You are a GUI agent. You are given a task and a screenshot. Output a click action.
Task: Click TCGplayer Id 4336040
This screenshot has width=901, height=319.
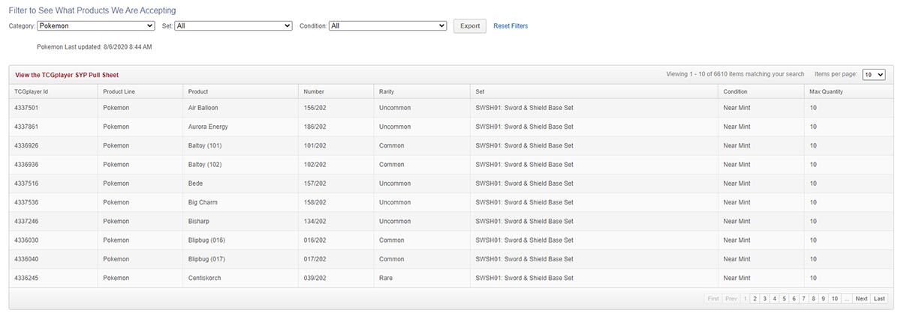(26, 259)
